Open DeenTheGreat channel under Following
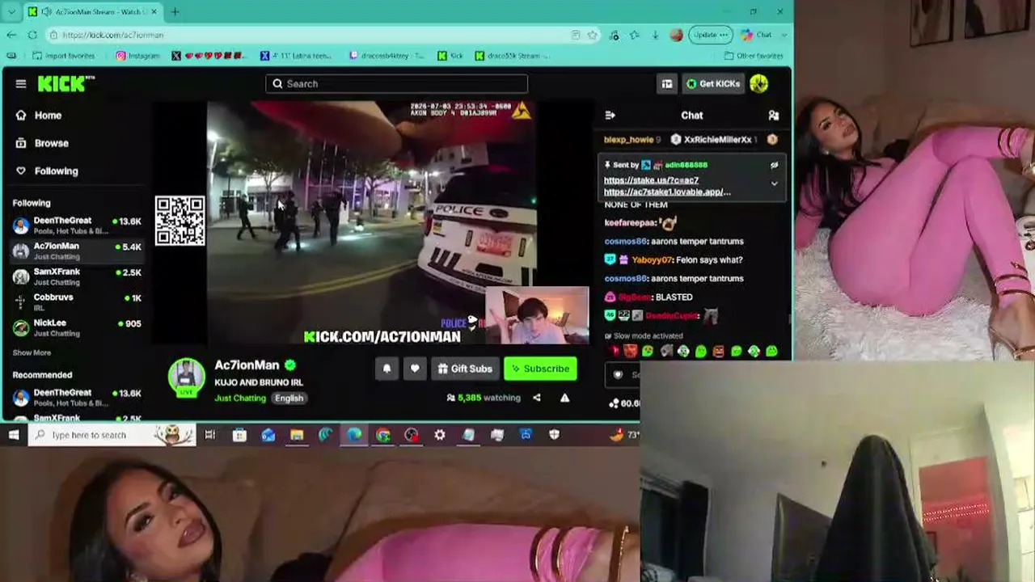This screenshot has width=1035, height=582. [x=77, y=225]
